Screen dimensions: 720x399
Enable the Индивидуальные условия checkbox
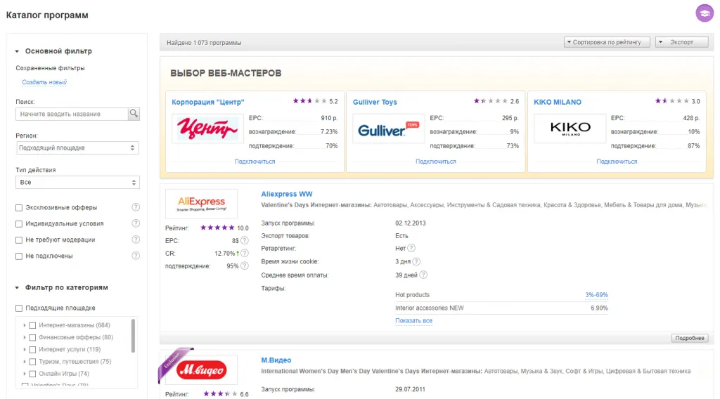click(x=19, y=224)
